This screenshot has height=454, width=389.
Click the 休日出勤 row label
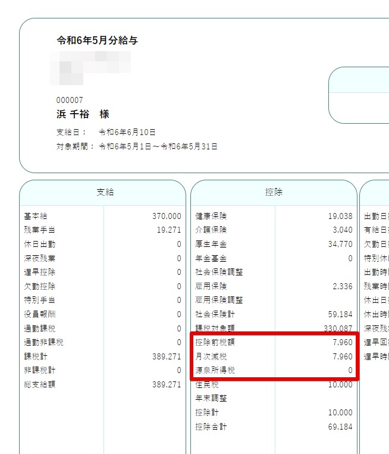(39, 244)
